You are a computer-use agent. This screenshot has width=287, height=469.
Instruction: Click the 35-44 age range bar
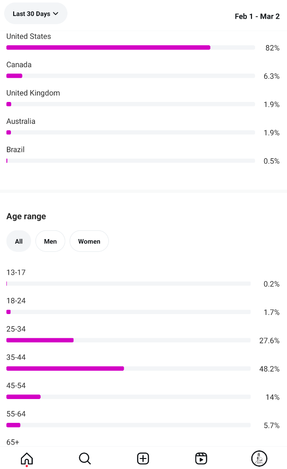(128, 368)
